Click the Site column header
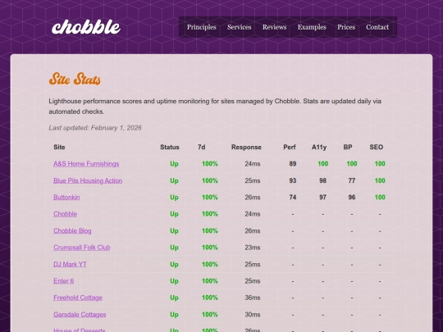Screen dimensions: 443x332 (59, 147)
